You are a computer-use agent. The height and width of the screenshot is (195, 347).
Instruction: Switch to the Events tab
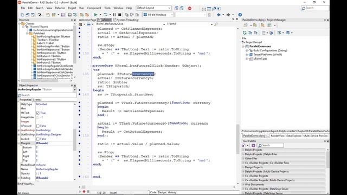[37, 100]
